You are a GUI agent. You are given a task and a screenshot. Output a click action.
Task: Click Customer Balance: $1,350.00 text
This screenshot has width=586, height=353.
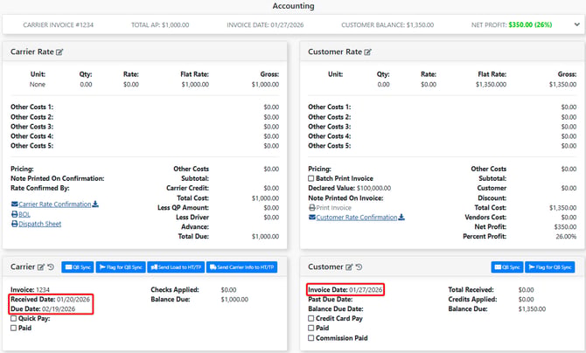(387, 24)
